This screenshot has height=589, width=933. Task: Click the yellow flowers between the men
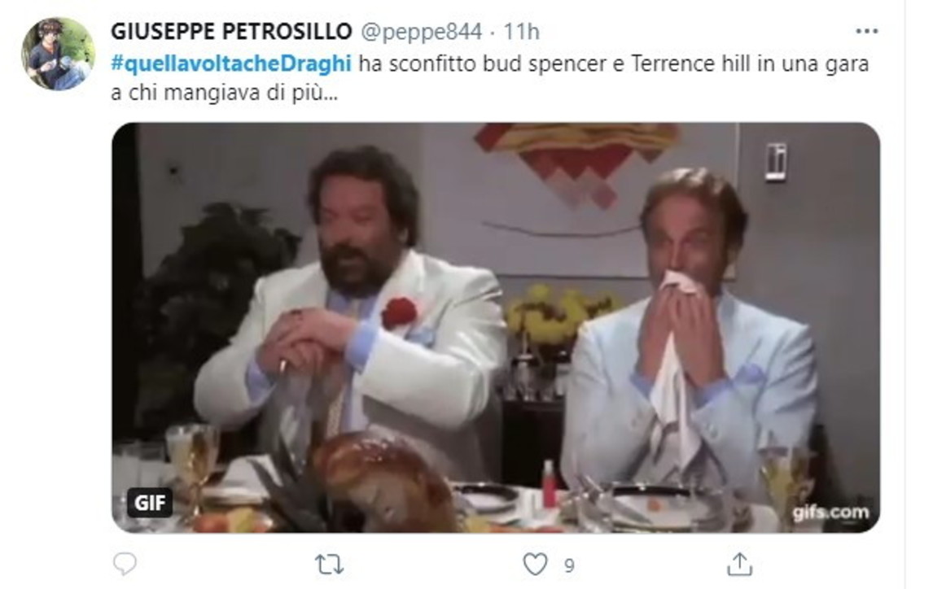click(x=556, y=316)
